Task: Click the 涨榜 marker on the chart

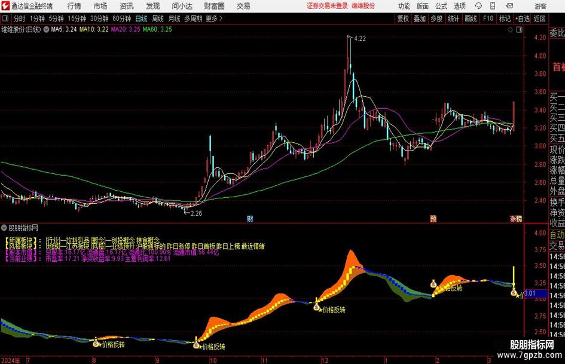Action: tap(516, 218)
